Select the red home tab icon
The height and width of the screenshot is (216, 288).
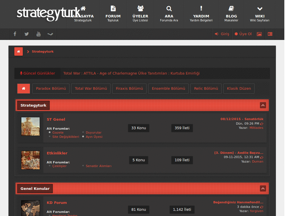[x=24, y=89]
